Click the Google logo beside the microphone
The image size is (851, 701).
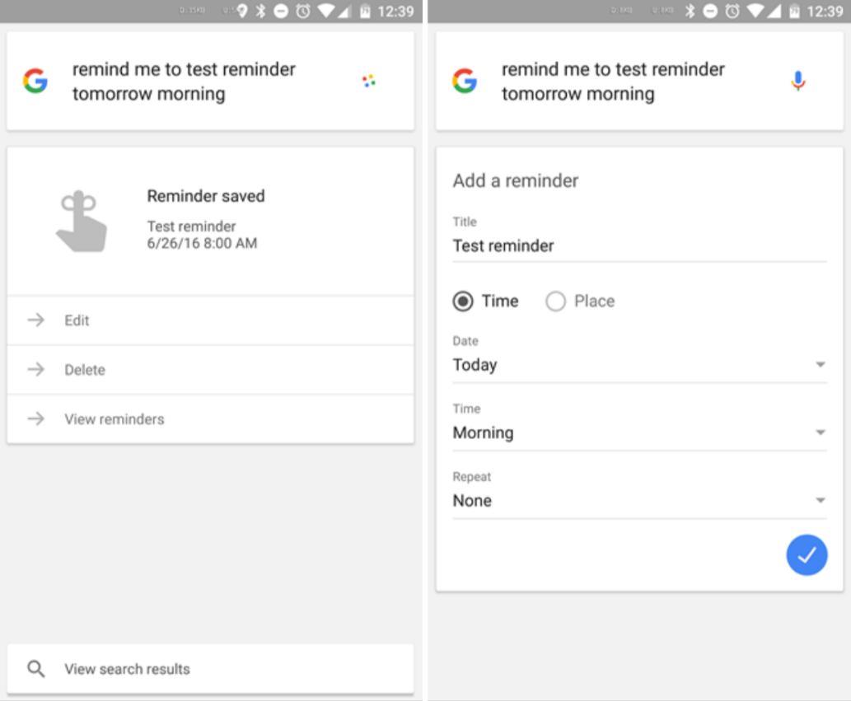coord(465,81)
